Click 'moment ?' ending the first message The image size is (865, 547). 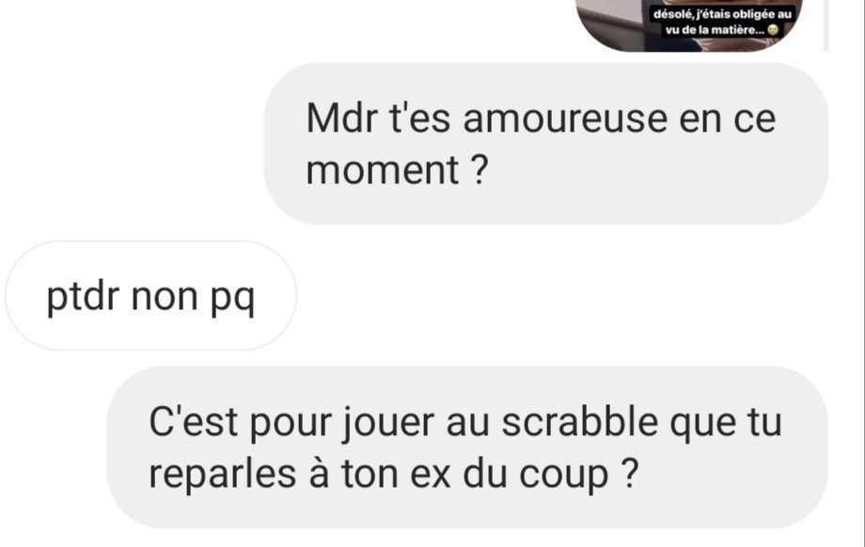click(x=397, y=170)
